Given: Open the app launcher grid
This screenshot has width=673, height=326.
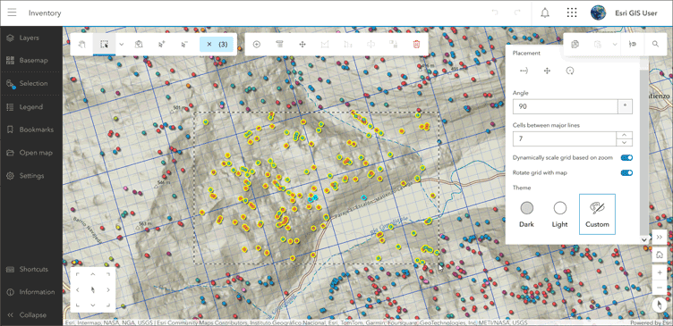Looking at the screenshot, I should point(572,13).
